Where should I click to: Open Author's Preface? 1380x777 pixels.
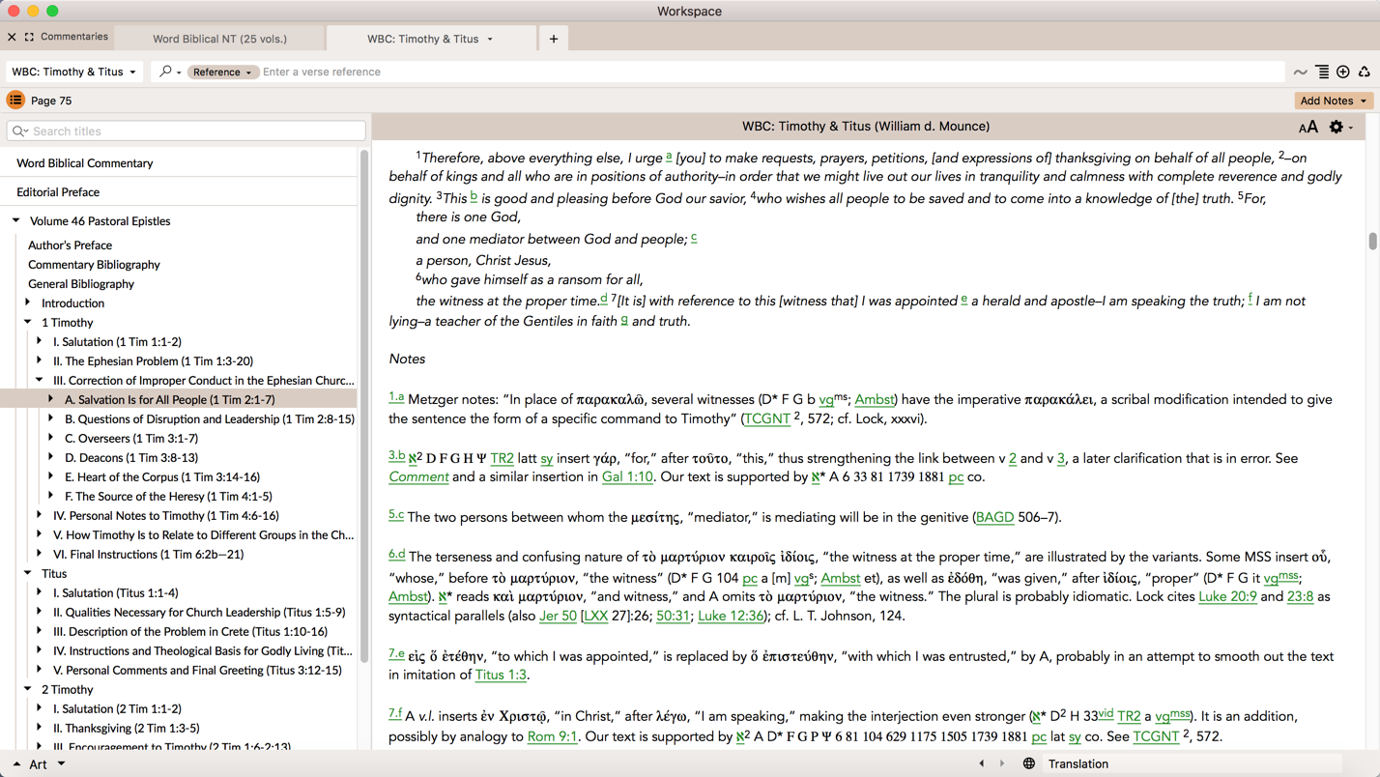coord(70,245)
